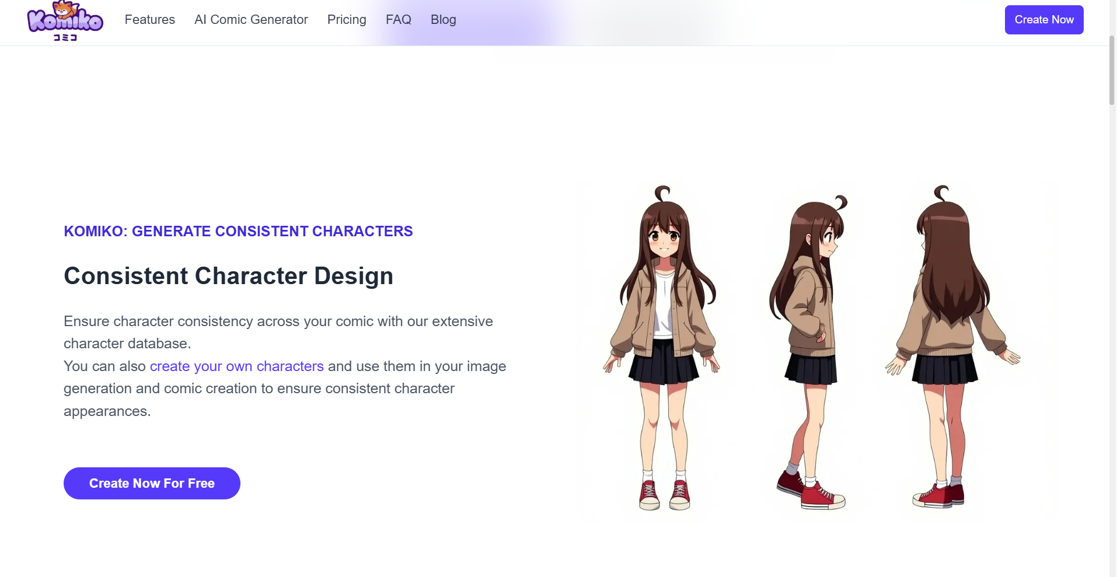Click the 'Consistent Character Design' heading

(229, 276)
